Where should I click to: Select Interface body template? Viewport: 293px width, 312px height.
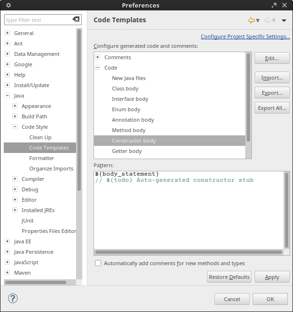[130, 99]
